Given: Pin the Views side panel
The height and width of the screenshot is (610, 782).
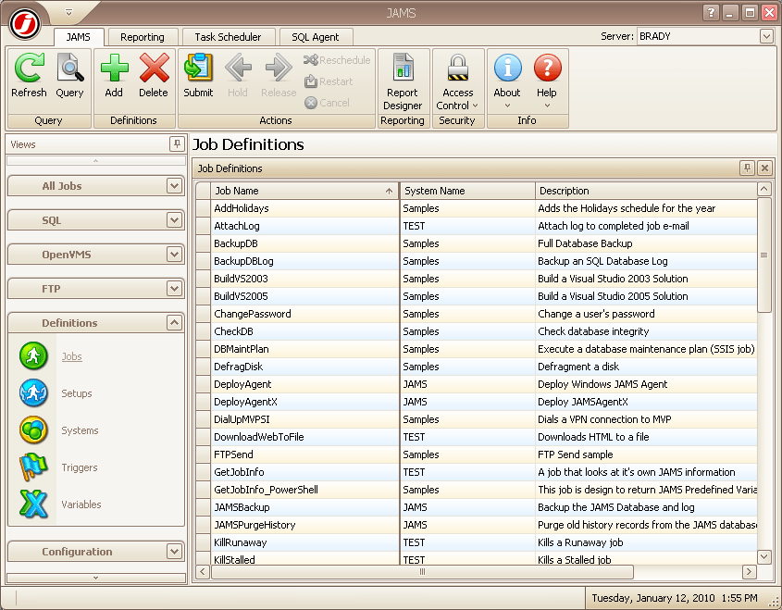Looking at the screenshot, I should coord(177,144).
